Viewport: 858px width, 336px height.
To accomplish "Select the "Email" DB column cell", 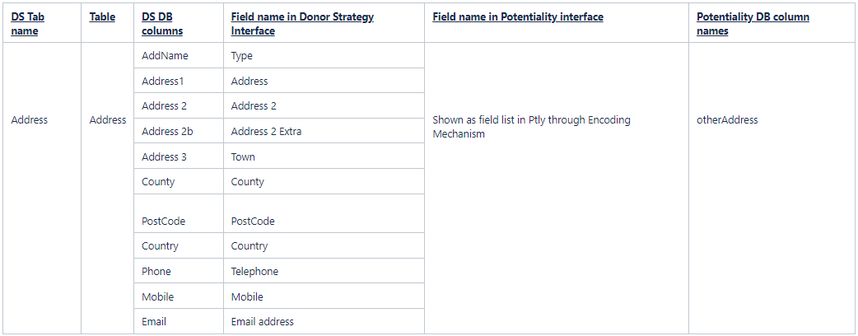I will pos(154,321).
